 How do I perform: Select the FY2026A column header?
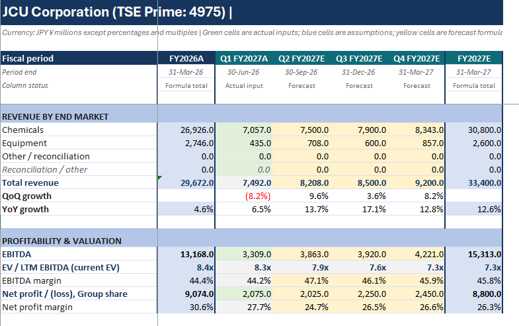[x=186, y=58]
